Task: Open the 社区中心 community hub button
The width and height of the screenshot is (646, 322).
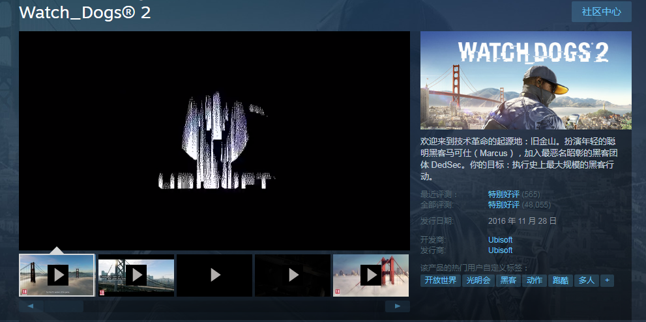Action: pos(601,12)
